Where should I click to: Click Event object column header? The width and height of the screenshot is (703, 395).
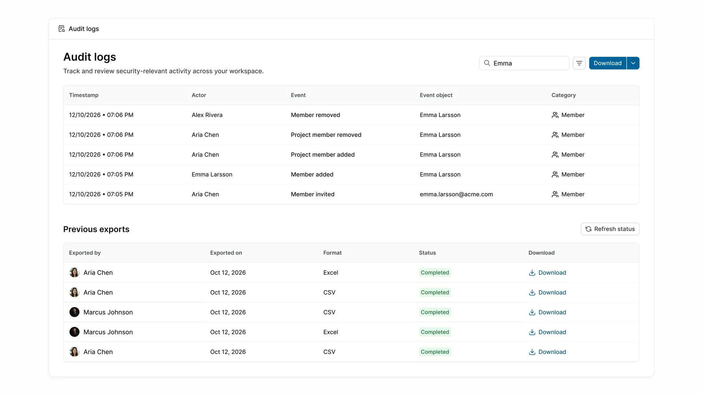[436, 95]
